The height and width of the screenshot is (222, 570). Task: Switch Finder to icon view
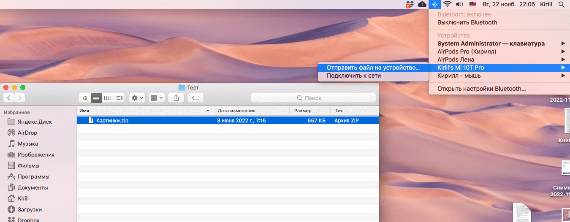coord(85,98)
